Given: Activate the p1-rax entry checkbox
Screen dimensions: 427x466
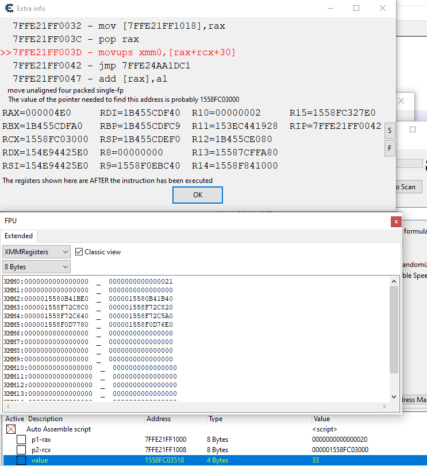Looking at the screenshot, I should point(21,440).
